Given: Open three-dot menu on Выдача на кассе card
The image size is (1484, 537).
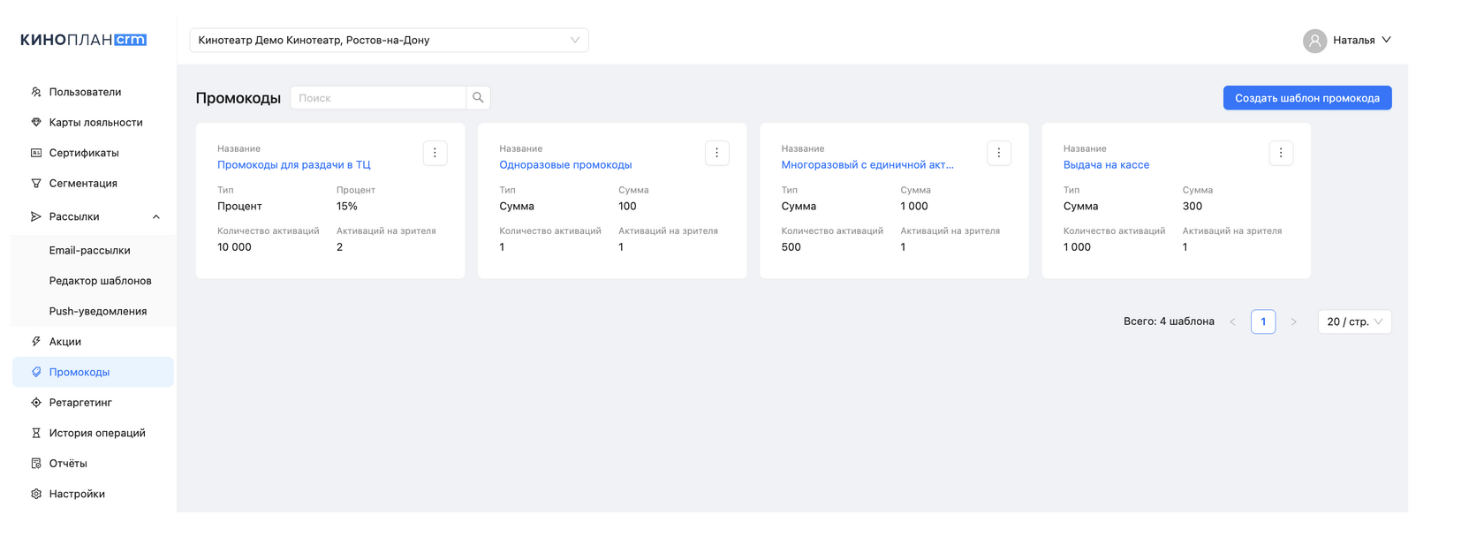Looking at the screenshot, I should pos(1281,153).
